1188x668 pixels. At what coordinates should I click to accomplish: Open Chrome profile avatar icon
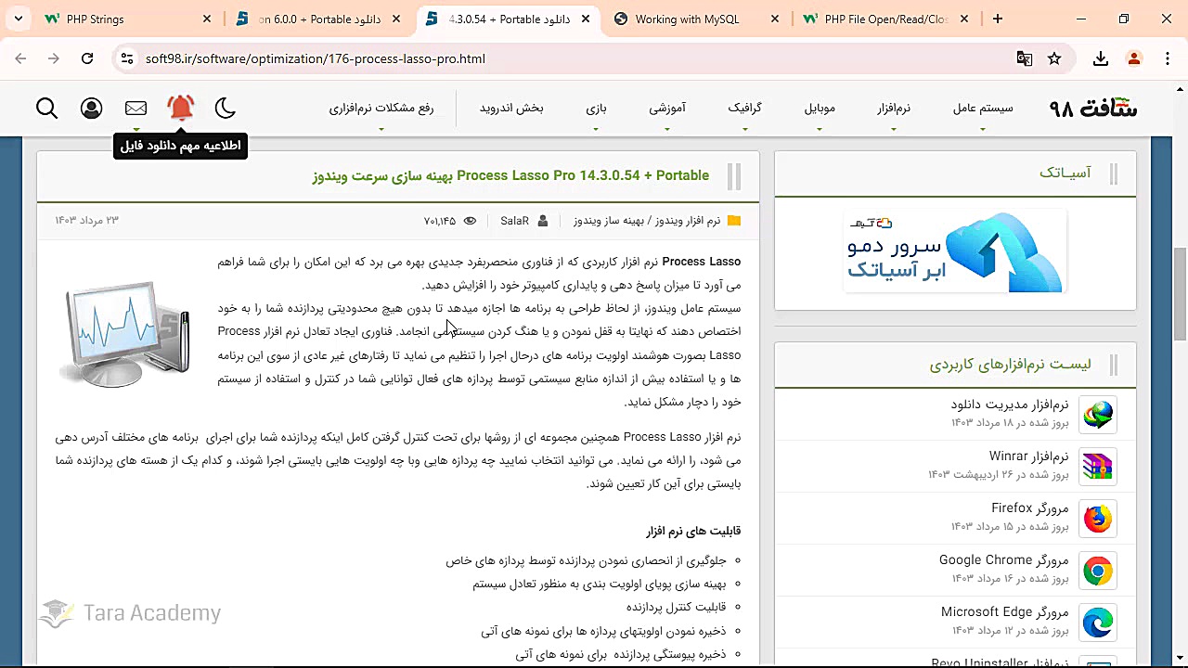click(x=1133, y=58)
